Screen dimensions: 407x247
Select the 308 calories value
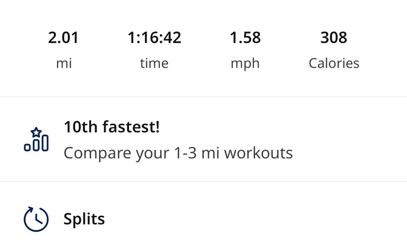click(334, 38)
